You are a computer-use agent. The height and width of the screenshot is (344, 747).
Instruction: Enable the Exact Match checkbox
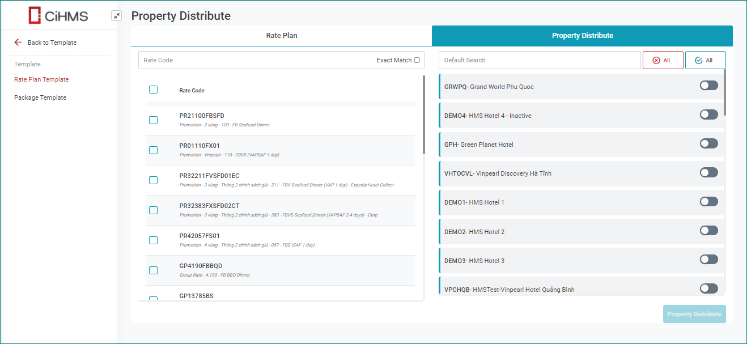tap(417, 60)
